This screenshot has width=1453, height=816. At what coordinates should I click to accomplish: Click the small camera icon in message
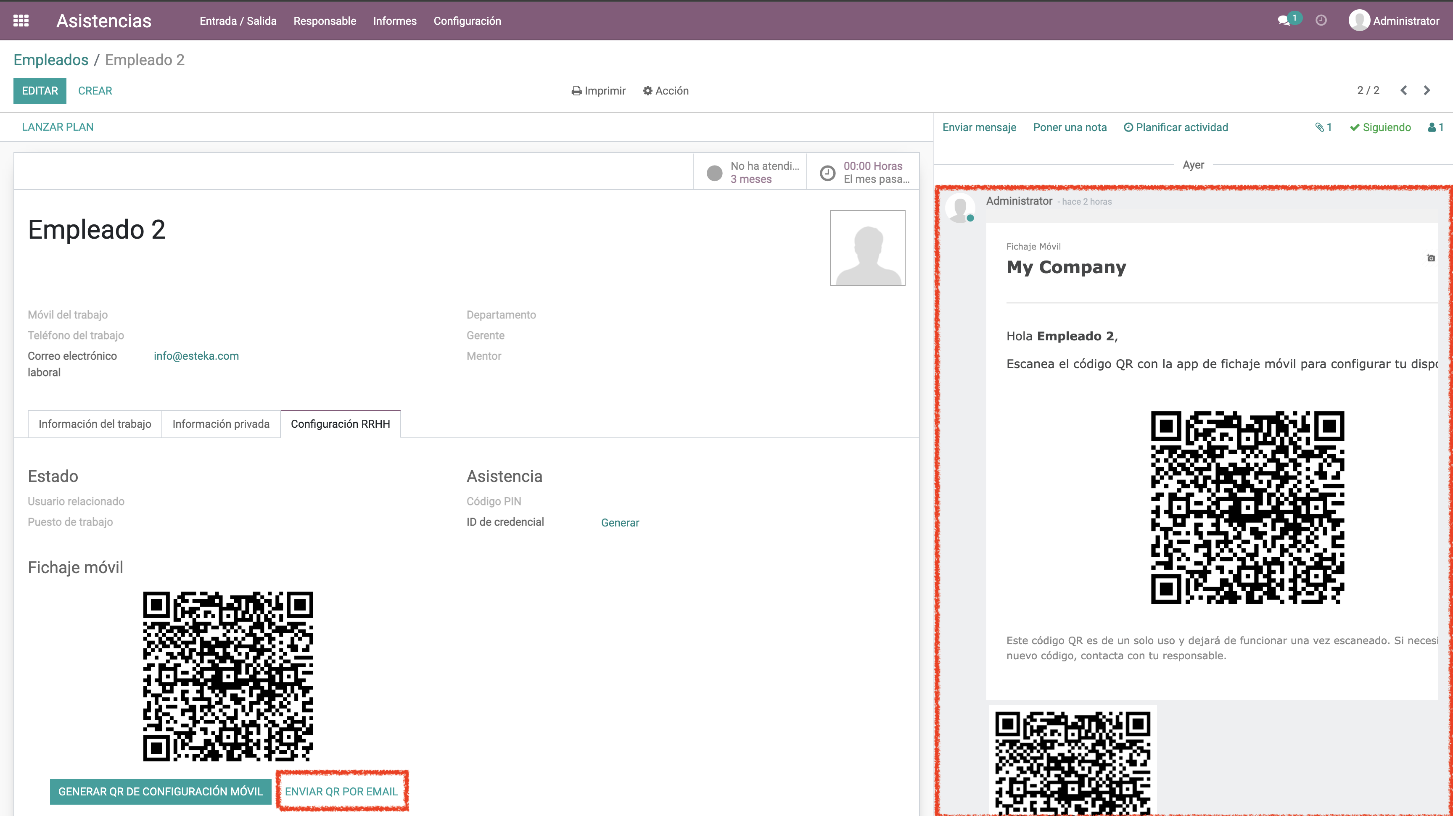(x=1431, y=258)
